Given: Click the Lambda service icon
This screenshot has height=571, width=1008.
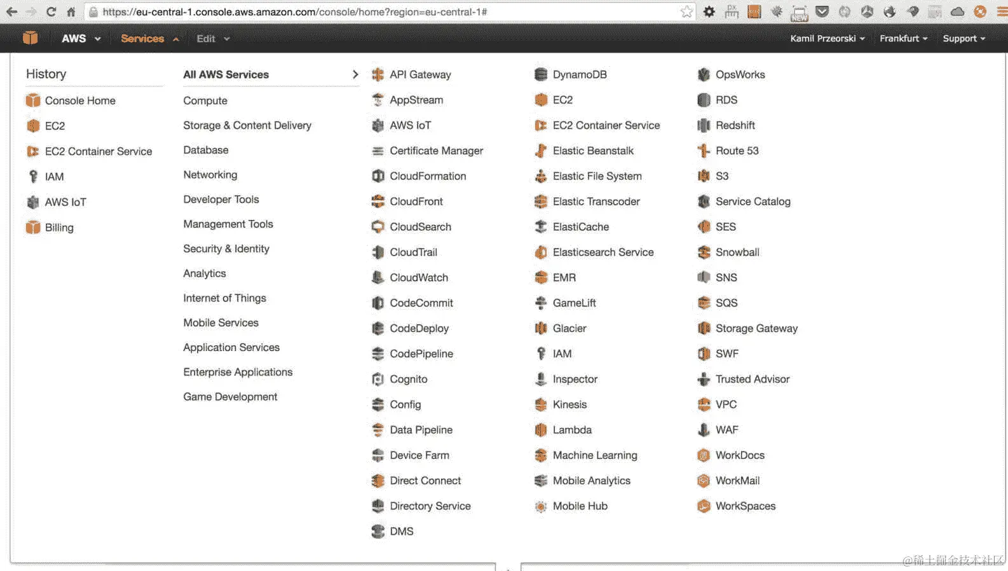Looking at the screenshot, I should [541, 430].
